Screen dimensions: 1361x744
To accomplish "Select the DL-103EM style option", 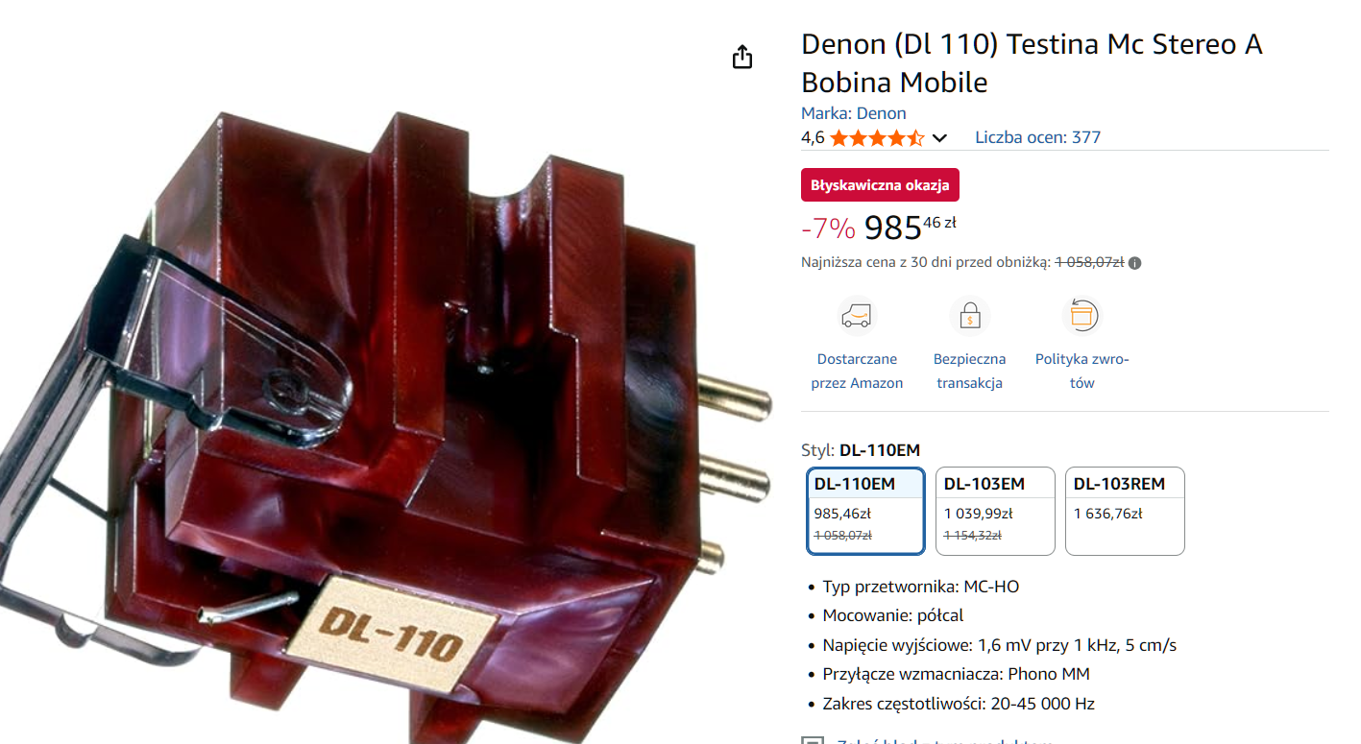I will pyautogui.click(x=995, y=511).
